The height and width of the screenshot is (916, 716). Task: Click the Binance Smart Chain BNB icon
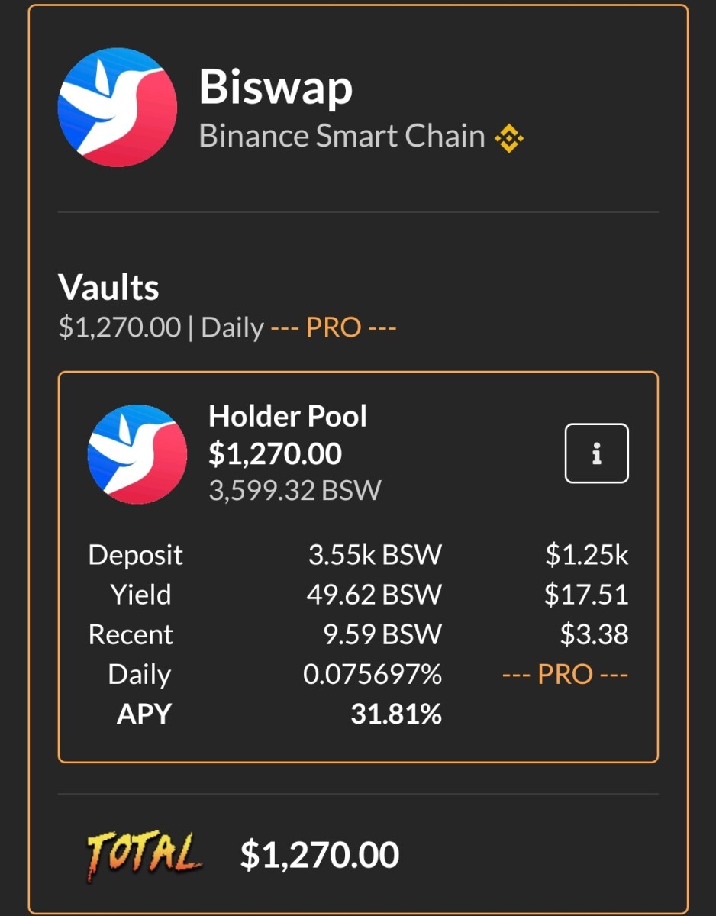tap(509, 137)
